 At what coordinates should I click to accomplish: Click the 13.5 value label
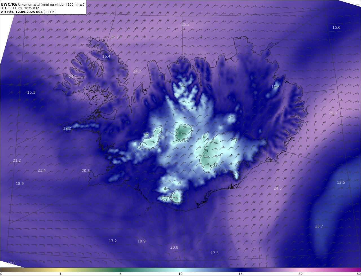tap(341, 182)
